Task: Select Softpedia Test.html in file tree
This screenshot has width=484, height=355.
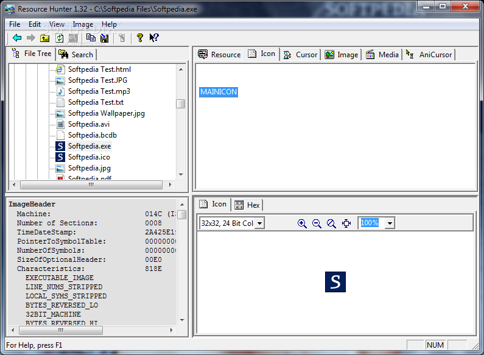Action: point(99,69)
